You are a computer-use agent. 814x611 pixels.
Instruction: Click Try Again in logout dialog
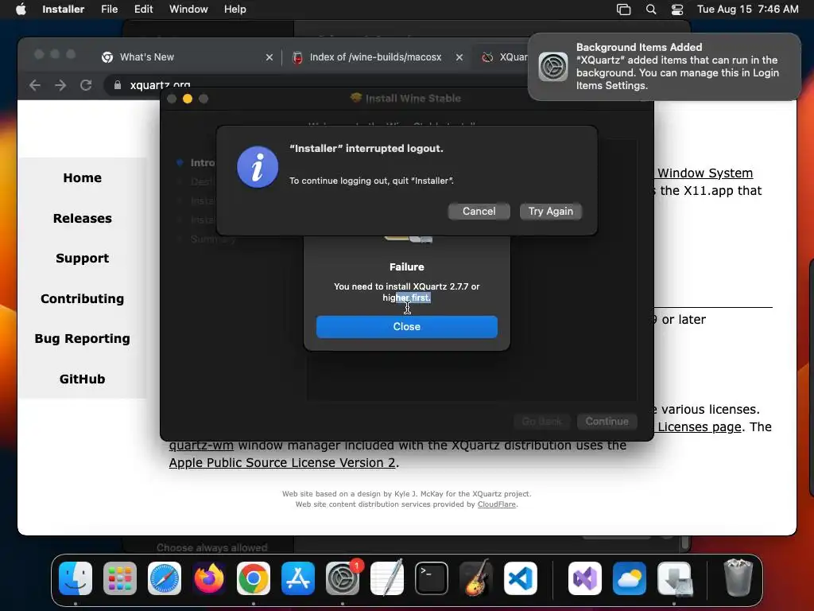[x=550, y=211]
